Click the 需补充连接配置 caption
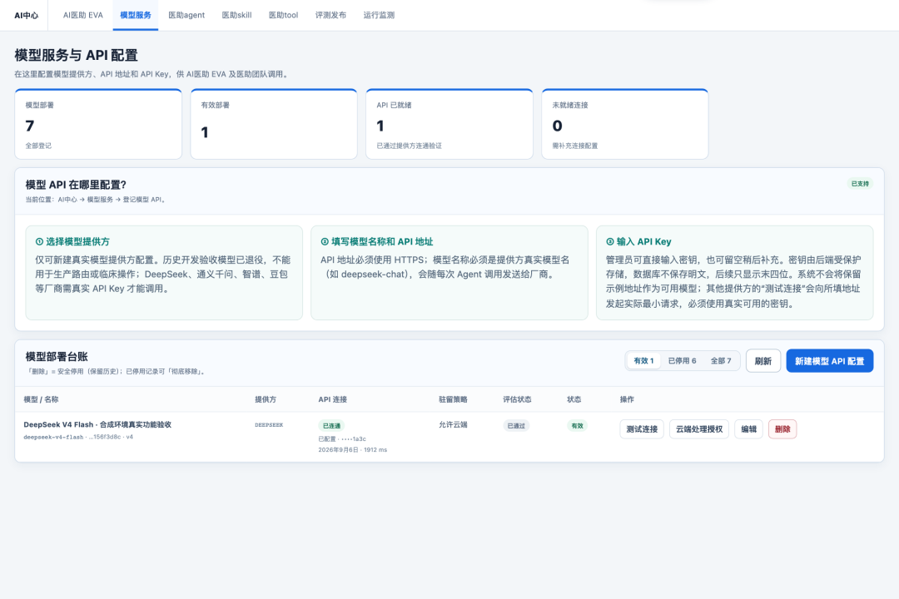Screen dimensions: 899x599 pyautogui.click(x=574, y=146)
